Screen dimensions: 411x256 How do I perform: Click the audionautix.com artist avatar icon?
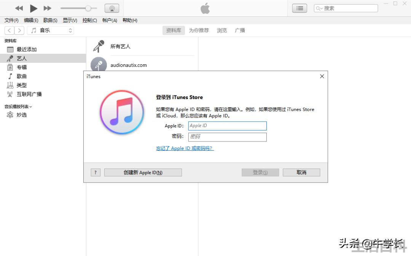point(99,64)
